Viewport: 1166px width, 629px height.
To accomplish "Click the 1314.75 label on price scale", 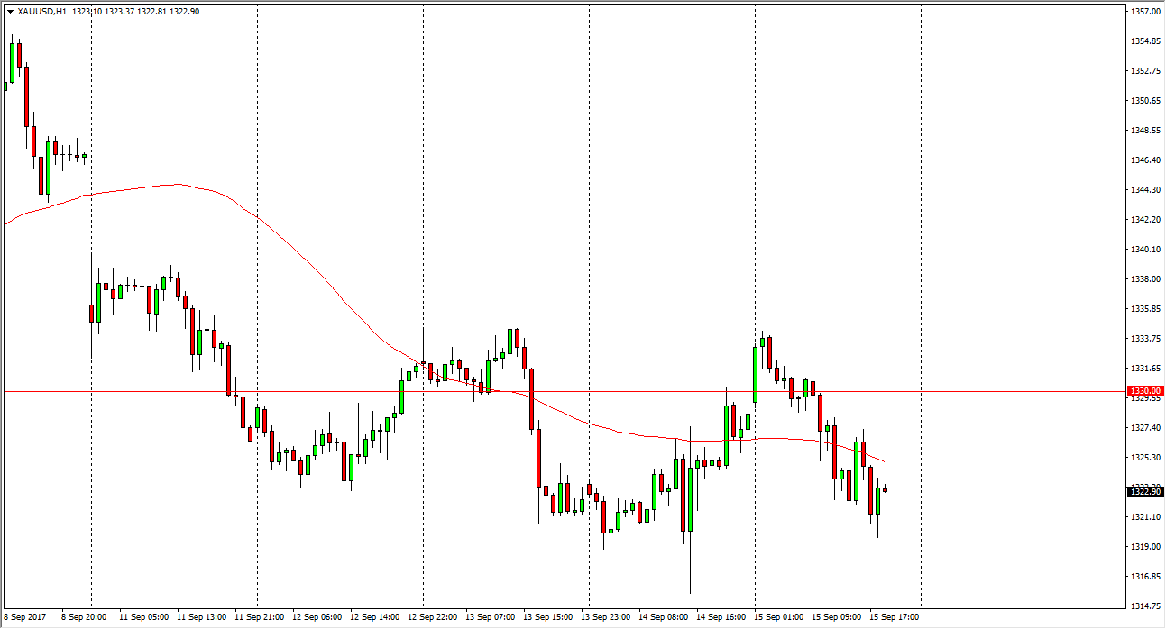I will click(1145, 606).
